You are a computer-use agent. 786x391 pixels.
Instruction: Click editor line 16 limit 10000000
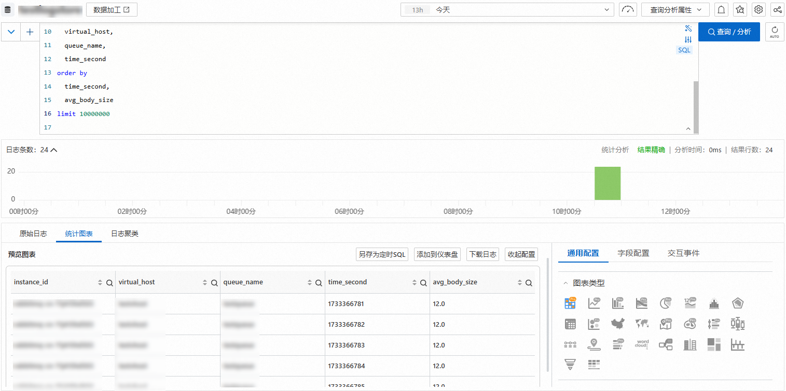tap(84, 114)
